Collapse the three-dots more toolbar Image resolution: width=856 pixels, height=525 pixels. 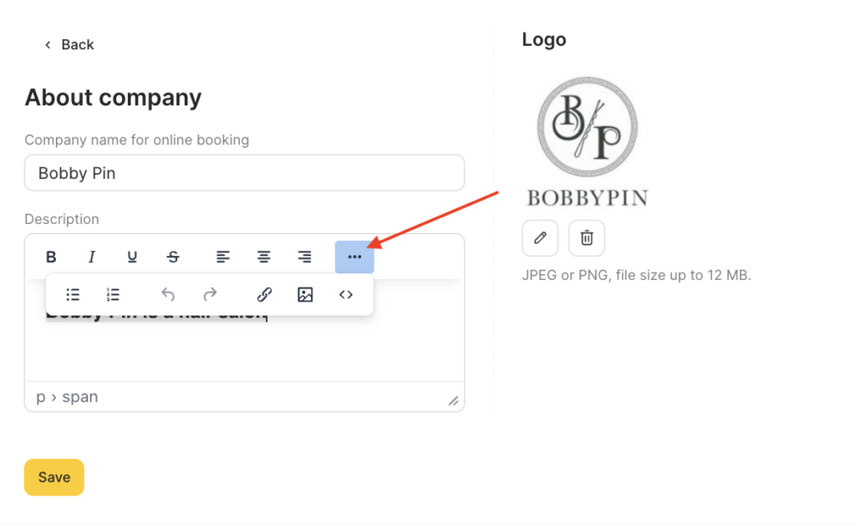(x=354, y=257)
